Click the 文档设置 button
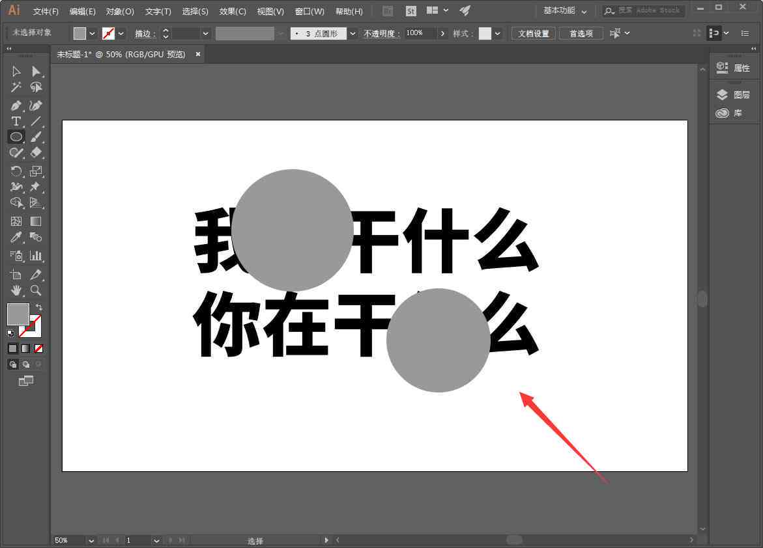 point(534,34)
